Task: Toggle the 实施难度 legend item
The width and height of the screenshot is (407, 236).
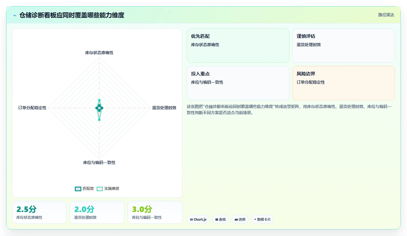Action: click(108, 189)
